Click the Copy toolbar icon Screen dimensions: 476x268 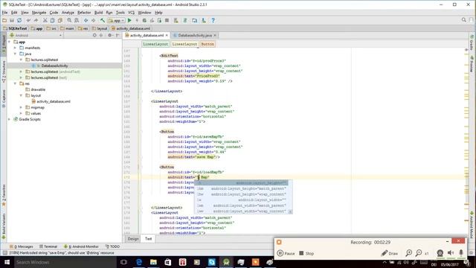pos(53,20)
